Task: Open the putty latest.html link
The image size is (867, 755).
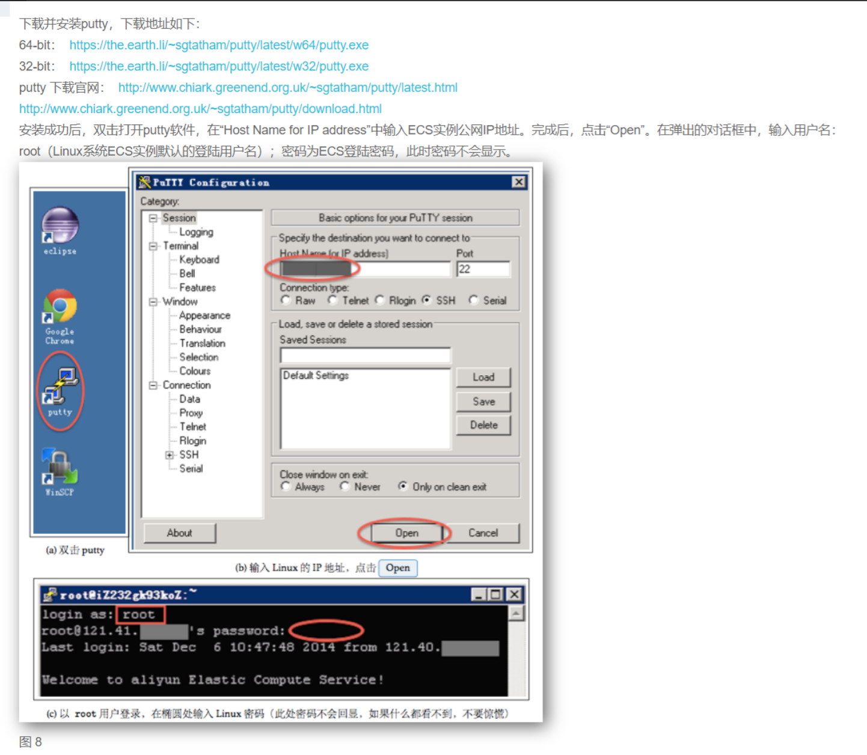Action: (x=288, y=88)
